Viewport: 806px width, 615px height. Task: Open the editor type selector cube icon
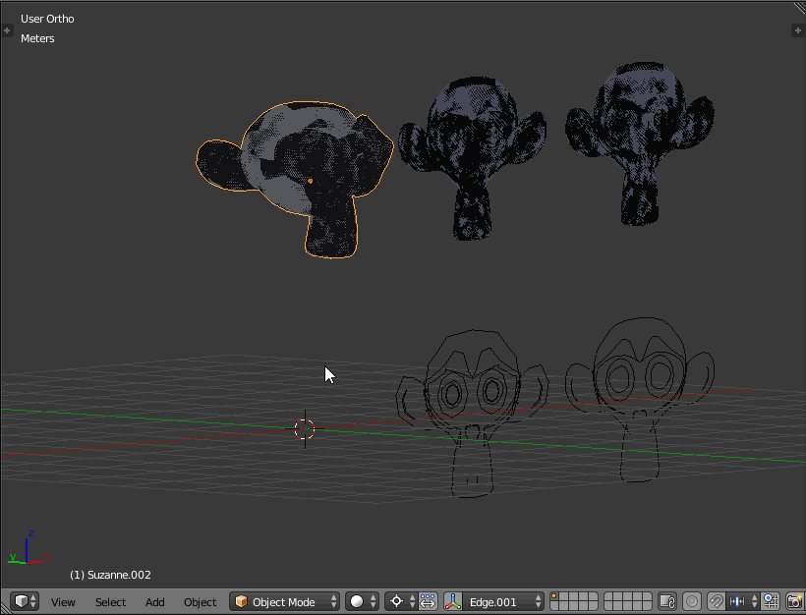25,601
